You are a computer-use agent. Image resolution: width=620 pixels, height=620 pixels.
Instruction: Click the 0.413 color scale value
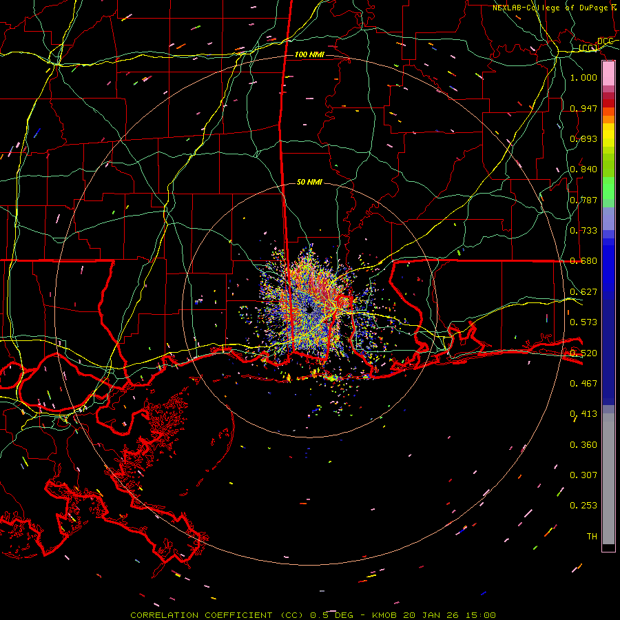pyautogui.click(x=583, y=414)
